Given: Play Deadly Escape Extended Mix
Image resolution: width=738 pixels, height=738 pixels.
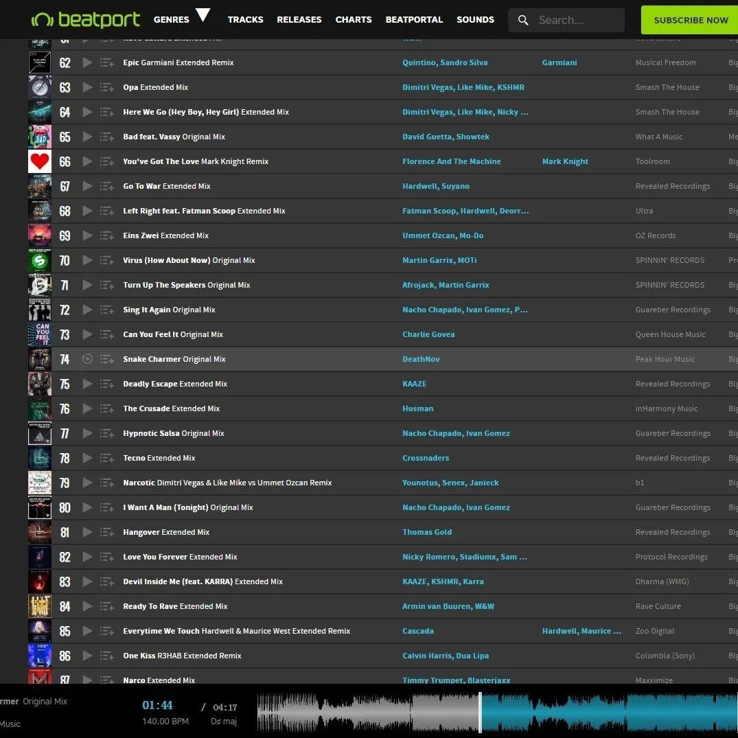Looking at the screenshot, I should (x=87, y=384).
